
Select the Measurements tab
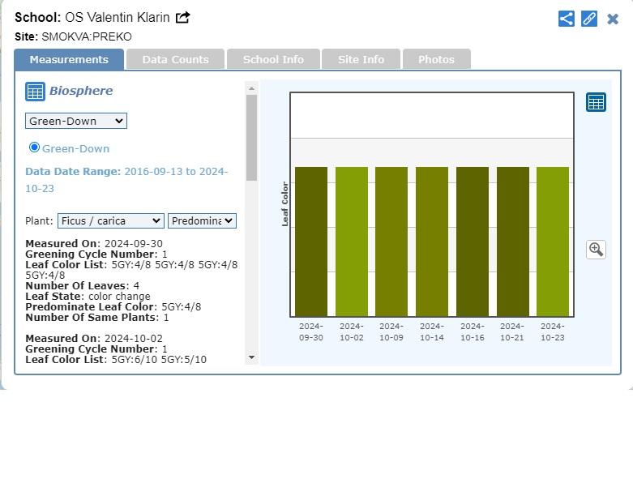[69, 59]
